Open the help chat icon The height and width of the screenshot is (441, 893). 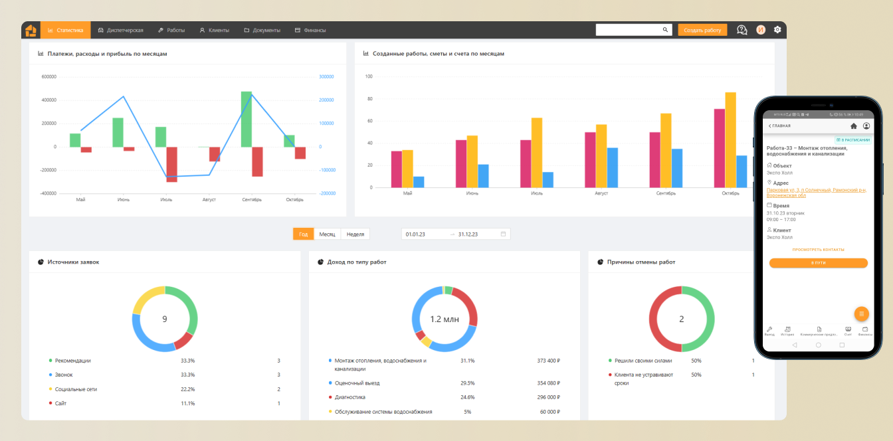pos(742,30)
